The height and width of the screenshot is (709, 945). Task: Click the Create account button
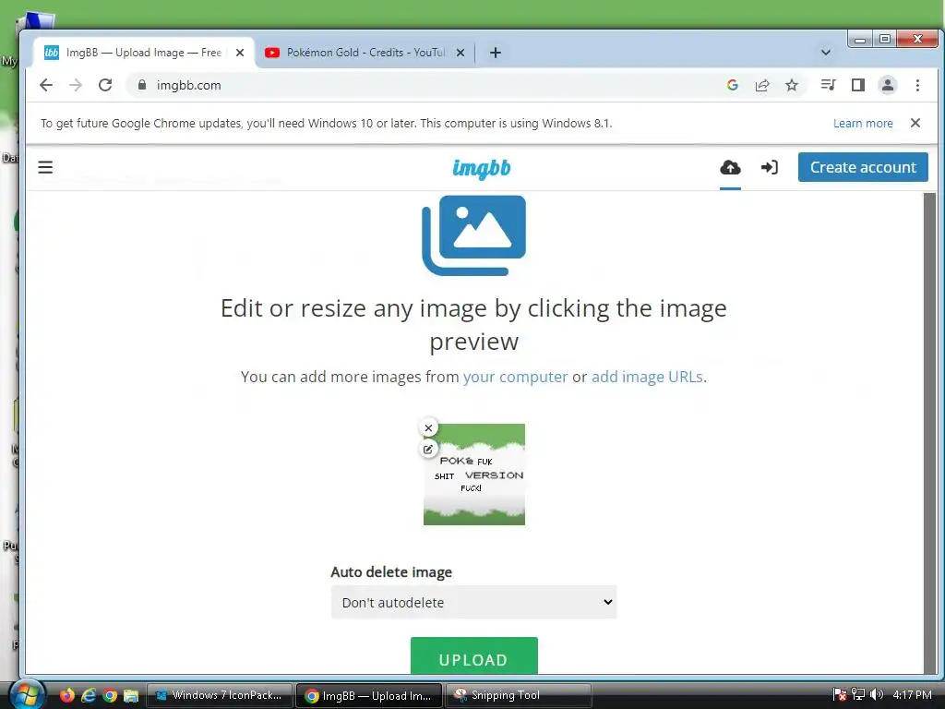click(x=863, y=167)
